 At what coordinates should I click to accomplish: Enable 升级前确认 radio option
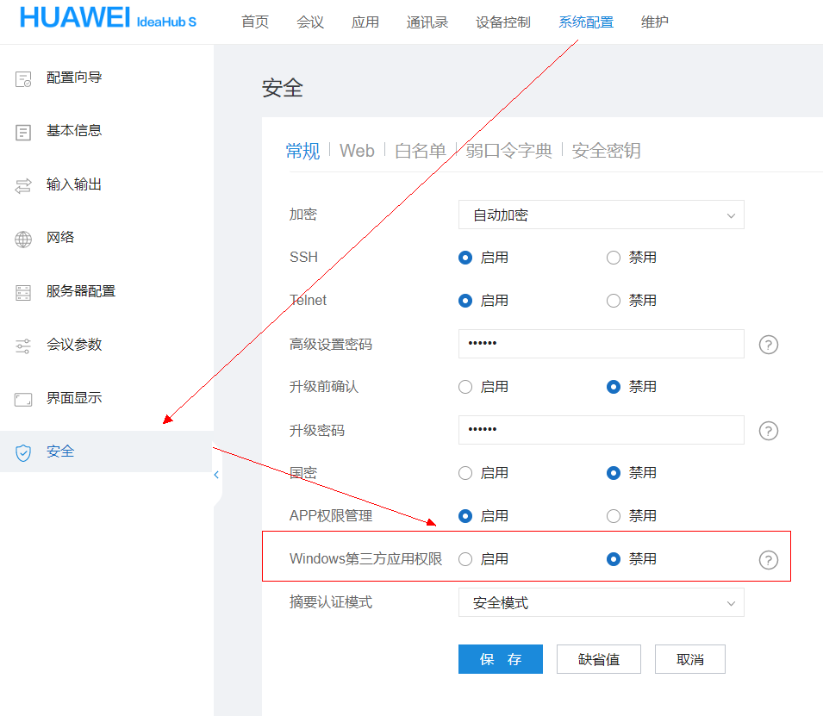coord(465,387)
